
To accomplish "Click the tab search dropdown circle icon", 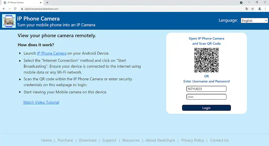I will pyautogui.click(x=241, y=3).
